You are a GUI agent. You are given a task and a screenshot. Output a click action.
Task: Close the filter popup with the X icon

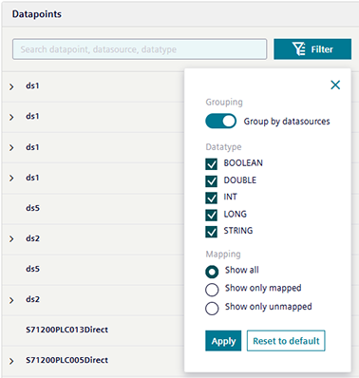(x=335, y=85)
